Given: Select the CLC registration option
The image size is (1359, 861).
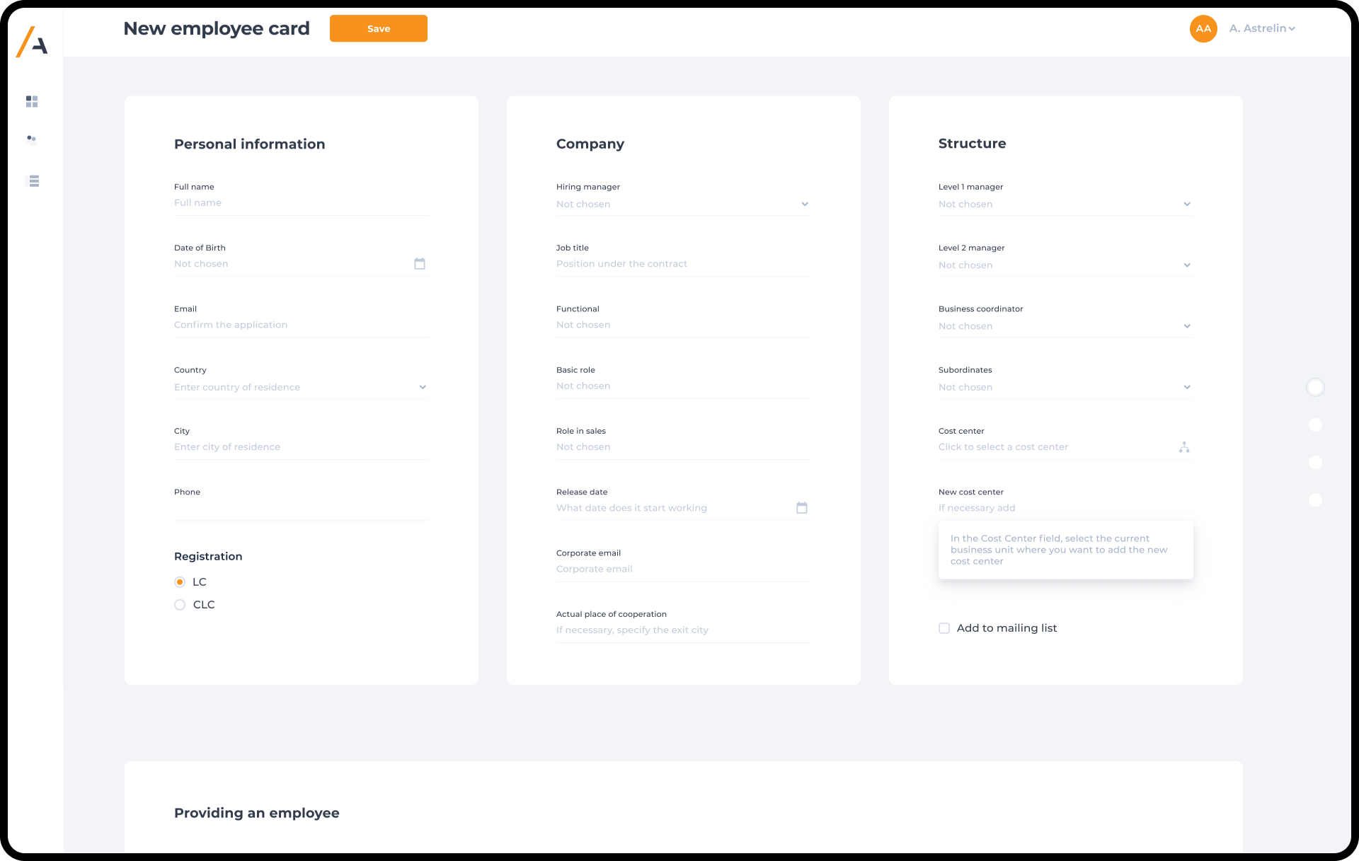Looking at the screenshot, I should (180, 605).
